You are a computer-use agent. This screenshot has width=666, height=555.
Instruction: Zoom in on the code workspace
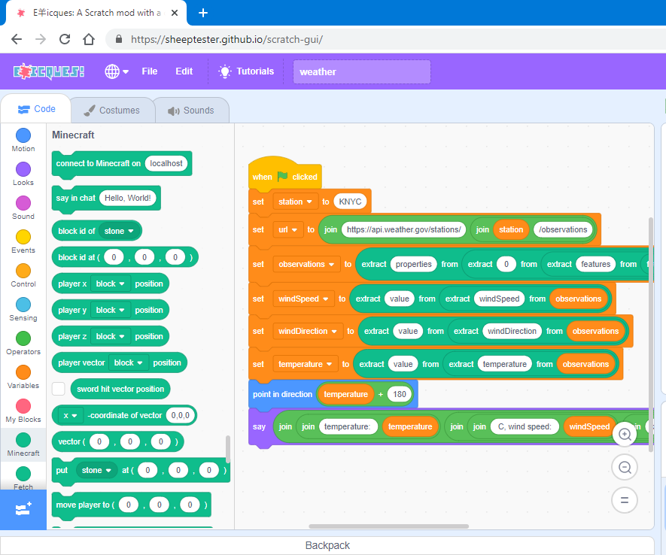pyautogui.click(x=625, y=434)
